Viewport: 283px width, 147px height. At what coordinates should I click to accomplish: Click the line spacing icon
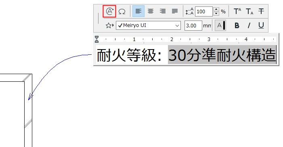pyautogui.click(x=189, y=12)
